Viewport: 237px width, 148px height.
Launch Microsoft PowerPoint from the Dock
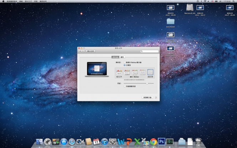tap(129, 142)
